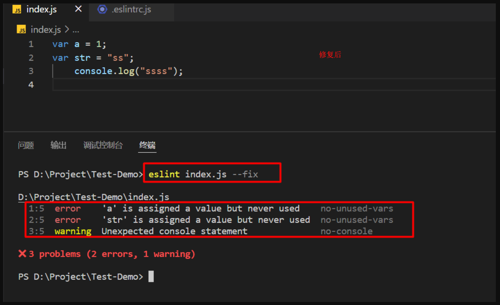
Task: Click the "'str' is assigned a value" message
Action: (x=206, y=220)
